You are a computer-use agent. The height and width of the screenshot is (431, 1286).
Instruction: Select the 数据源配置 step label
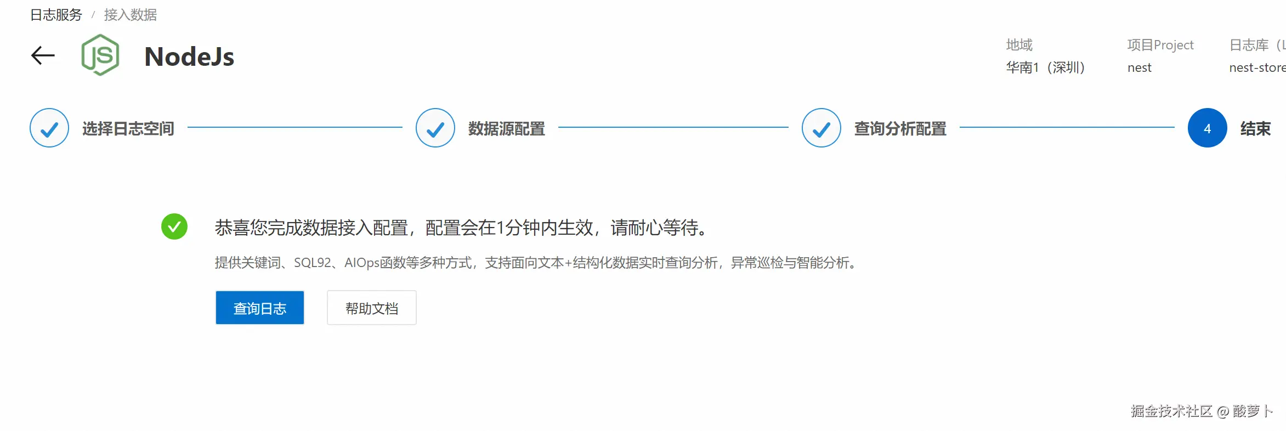507,128
